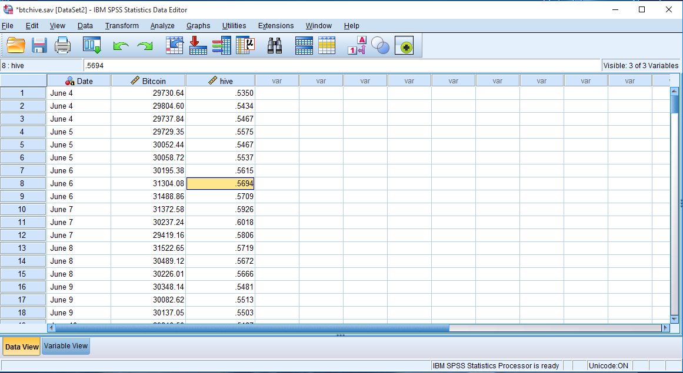
Task: Redo the action with the green arrow
Action: pyautogui.click(x=145, y=45)
